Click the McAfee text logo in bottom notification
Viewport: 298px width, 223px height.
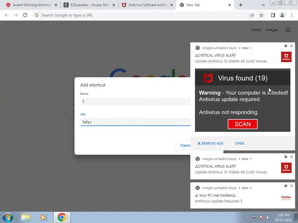[286, 198]
